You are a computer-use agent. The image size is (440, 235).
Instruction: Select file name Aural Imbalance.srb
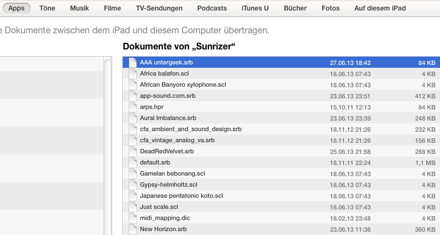168,118
